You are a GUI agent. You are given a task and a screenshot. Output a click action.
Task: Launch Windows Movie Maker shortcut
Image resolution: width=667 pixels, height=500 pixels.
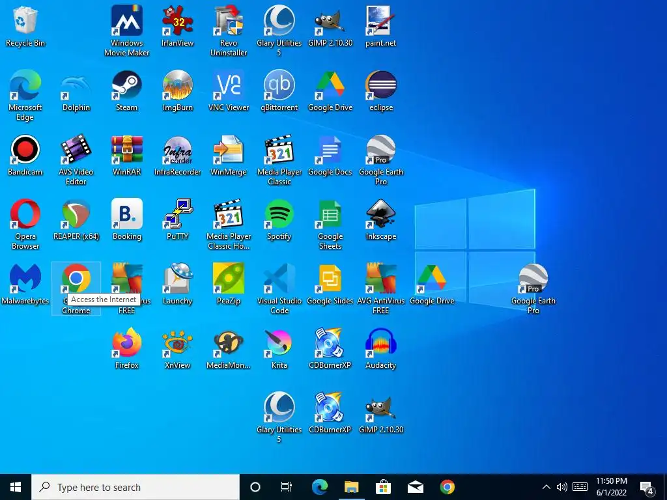tap(127, 31)
